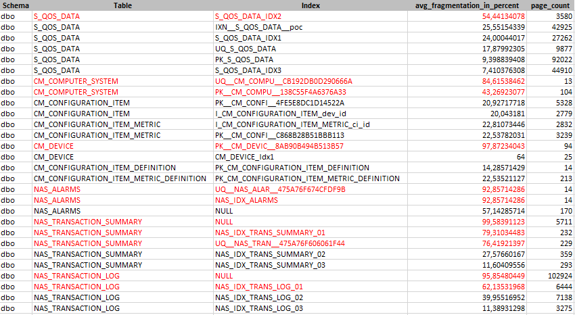
Task: Select index cell PK__CM_DEVIC__8AB90B494B513B57
Action: tap(310, 146)
